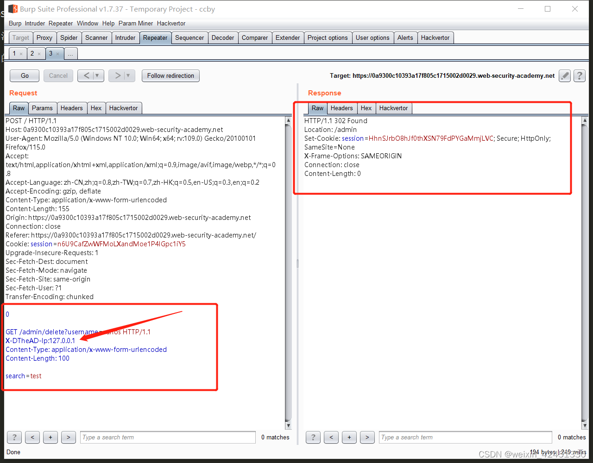This screenshot has width=593, height=463.
Task: Select Params view in Request panel
Action: (x=42, y=108)
